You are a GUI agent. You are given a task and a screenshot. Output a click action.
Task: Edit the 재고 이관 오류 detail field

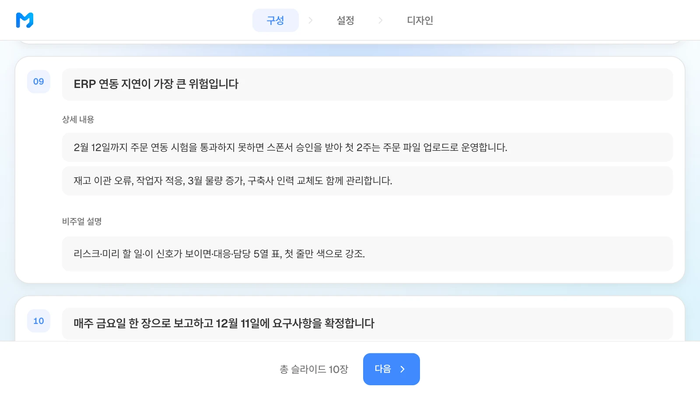367,180
